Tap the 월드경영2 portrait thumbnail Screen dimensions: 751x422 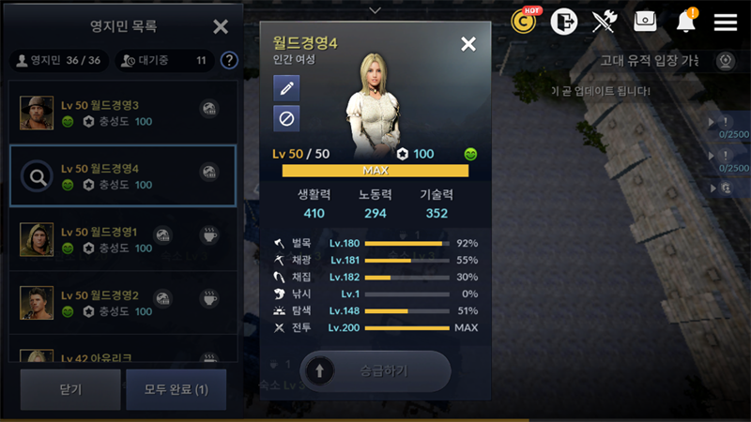tap(37, 303)
